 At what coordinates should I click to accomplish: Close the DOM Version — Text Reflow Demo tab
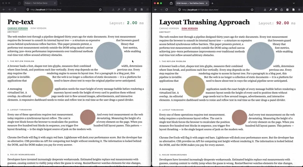(x=206, y=3)
